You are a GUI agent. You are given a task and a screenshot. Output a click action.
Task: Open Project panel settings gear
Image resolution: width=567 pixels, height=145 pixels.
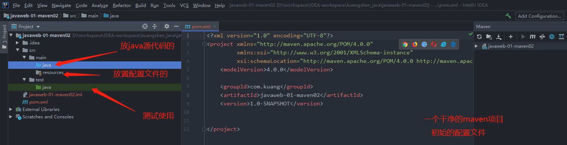[167, 26]
